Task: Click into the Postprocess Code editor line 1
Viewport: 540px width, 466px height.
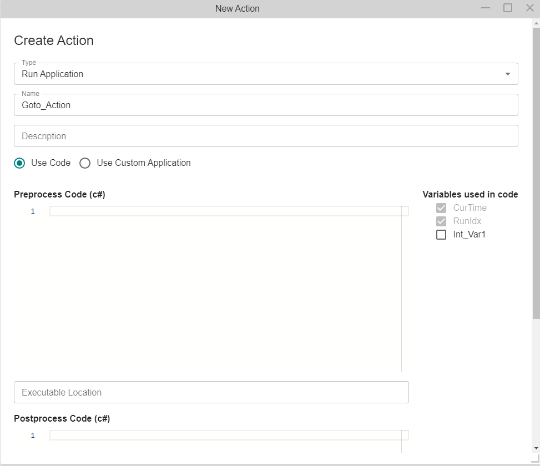Action: pos(229,435)
